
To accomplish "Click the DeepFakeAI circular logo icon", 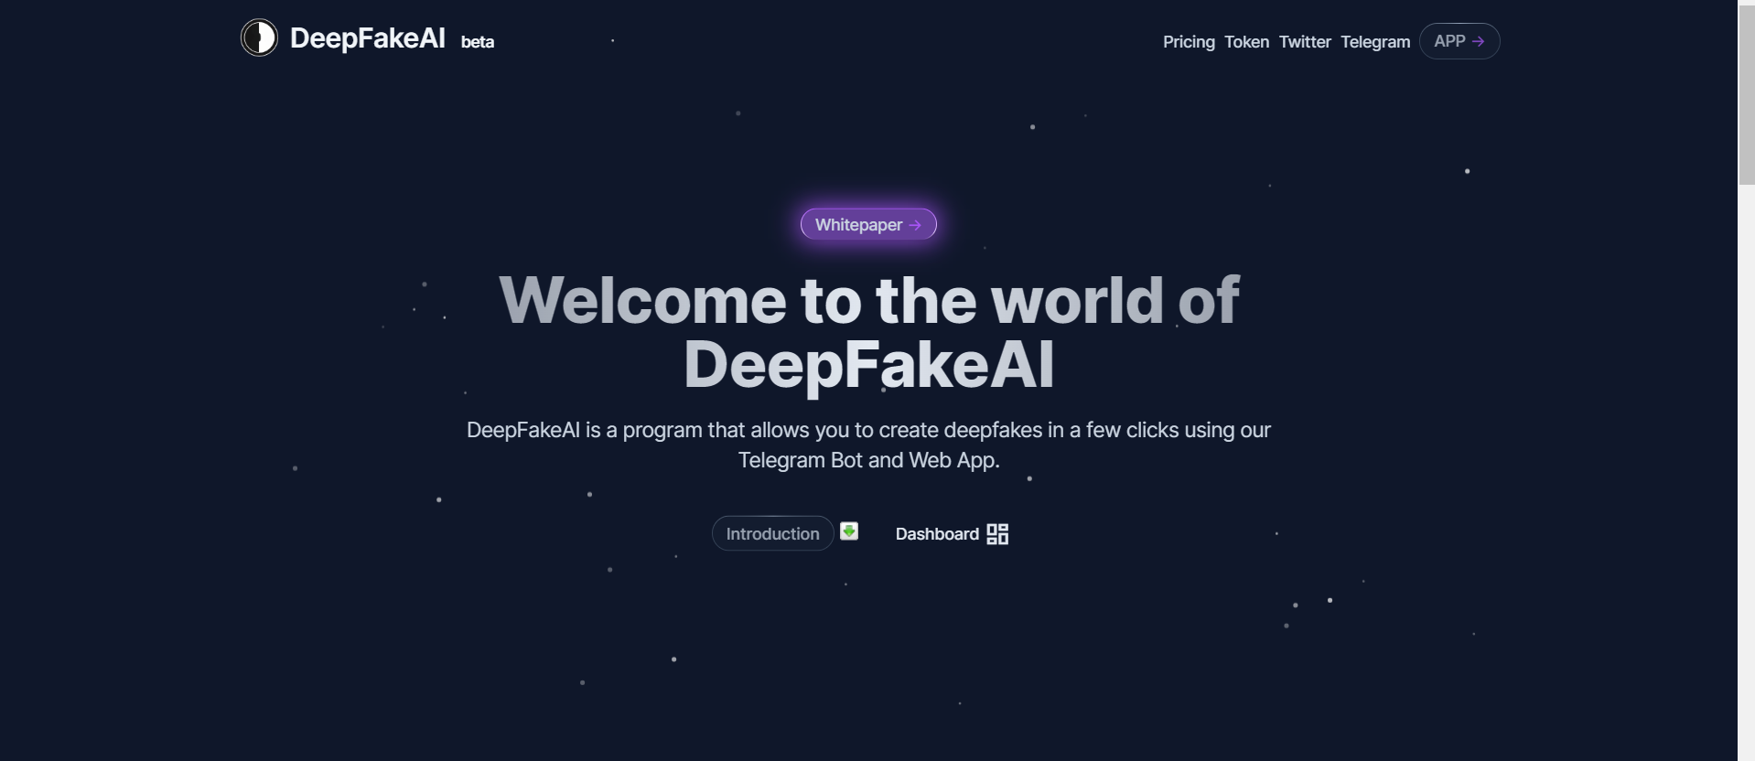I will [259, 38].
